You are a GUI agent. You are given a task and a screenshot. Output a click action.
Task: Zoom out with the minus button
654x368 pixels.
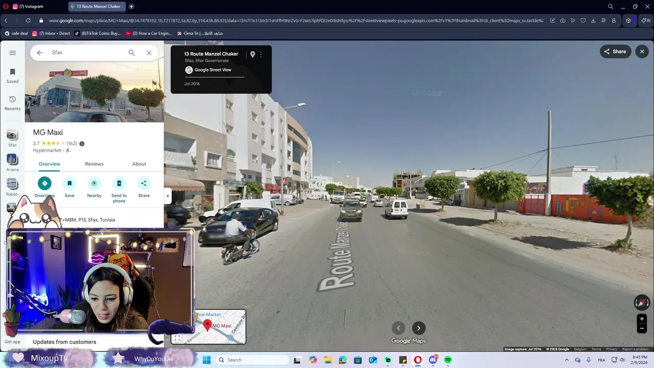pos(642,329)
